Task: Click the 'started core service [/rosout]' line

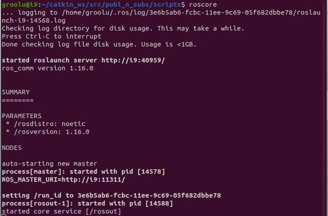Action: point(62,212)
